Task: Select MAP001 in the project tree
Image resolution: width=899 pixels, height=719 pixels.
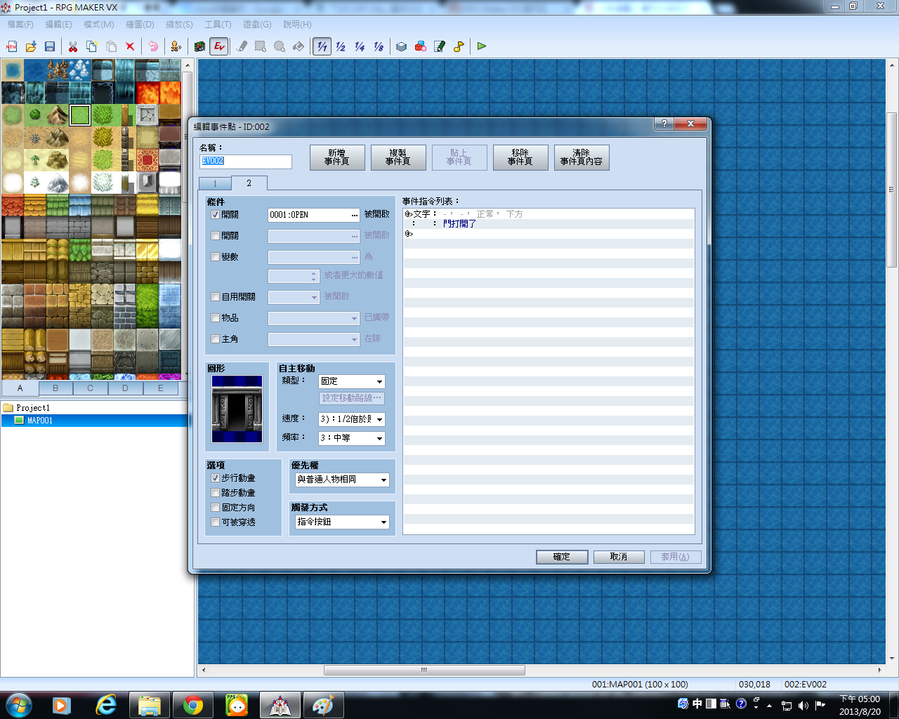Action: click(39, 421)
